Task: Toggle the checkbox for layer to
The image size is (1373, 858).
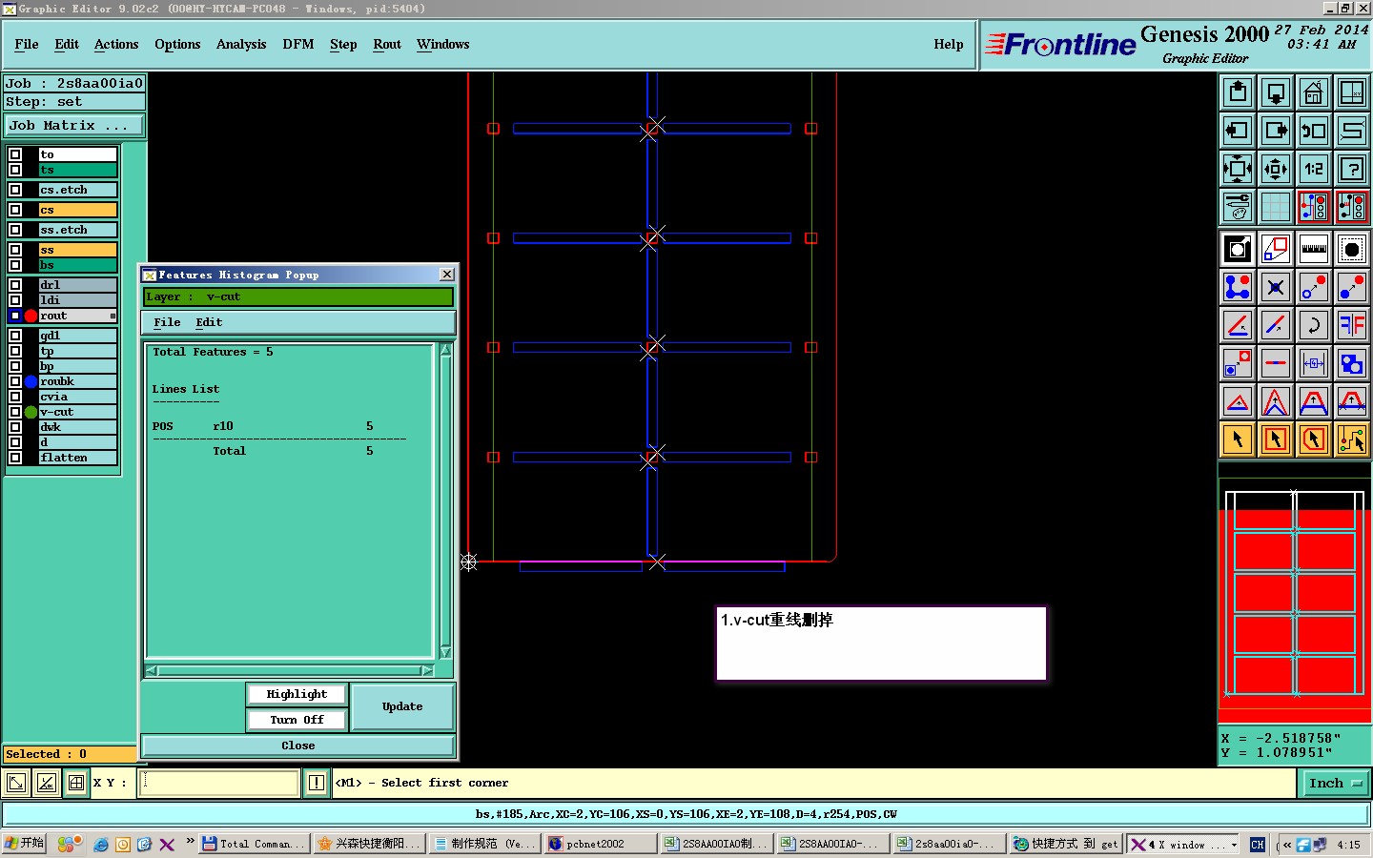Action: pos(15,154)
